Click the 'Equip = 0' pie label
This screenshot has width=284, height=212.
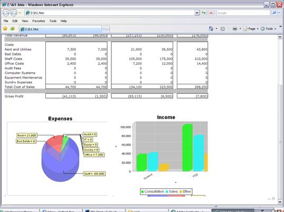90,144
